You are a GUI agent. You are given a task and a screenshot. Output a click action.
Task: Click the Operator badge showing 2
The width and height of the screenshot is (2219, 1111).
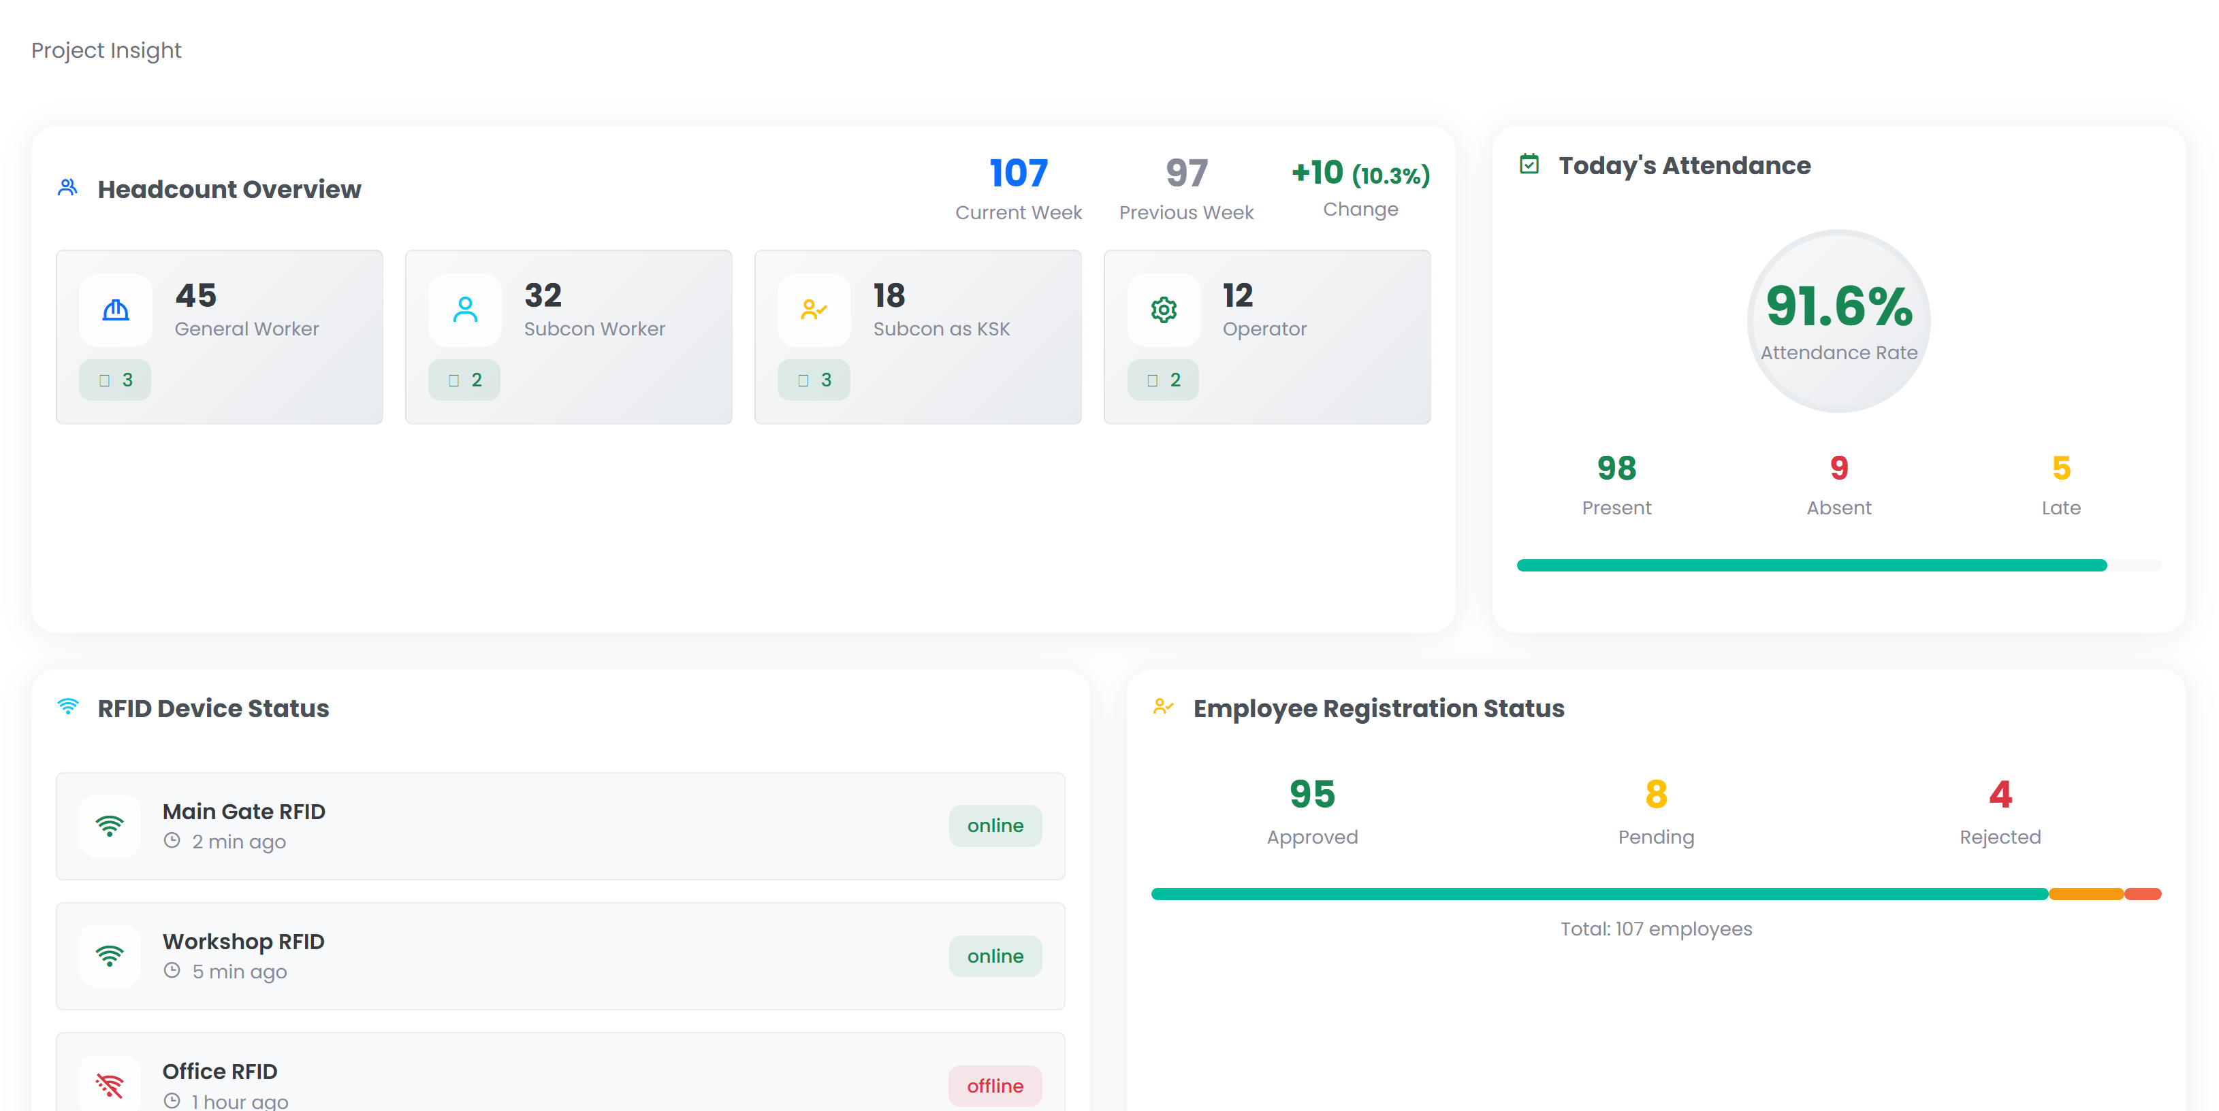tap(1163, 380)
